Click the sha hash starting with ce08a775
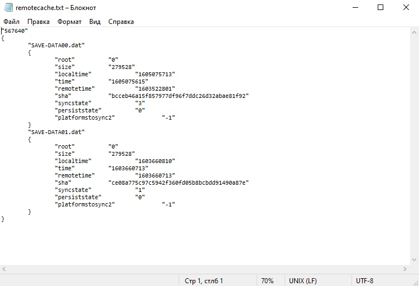The height and width of the screenshot is (286, 419). click(x=178, y=183)
